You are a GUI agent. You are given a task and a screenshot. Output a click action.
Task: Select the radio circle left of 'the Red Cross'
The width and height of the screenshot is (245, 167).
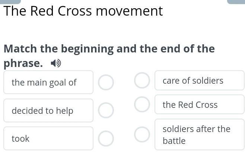[142, 105]
